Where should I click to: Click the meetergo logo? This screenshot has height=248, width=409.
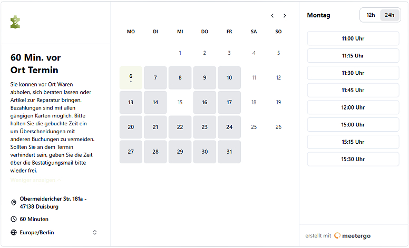click(x=352, y=236)
